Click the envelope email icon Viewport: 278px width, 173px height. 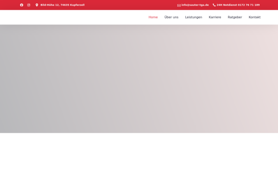pos(179,5)
